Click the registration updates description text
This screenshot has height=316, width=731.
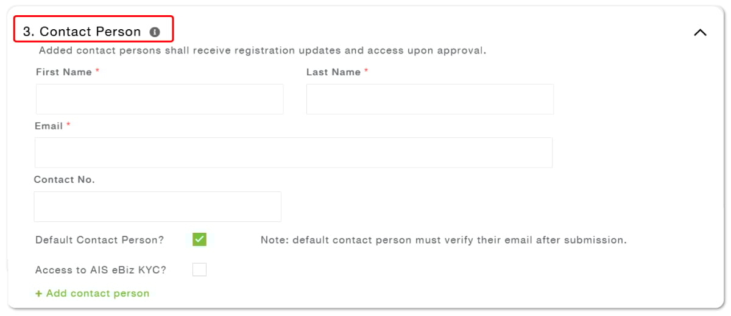(263, 50)
